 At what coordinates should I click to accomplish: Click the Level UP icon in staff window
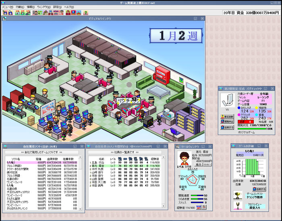tap(199, 207)
